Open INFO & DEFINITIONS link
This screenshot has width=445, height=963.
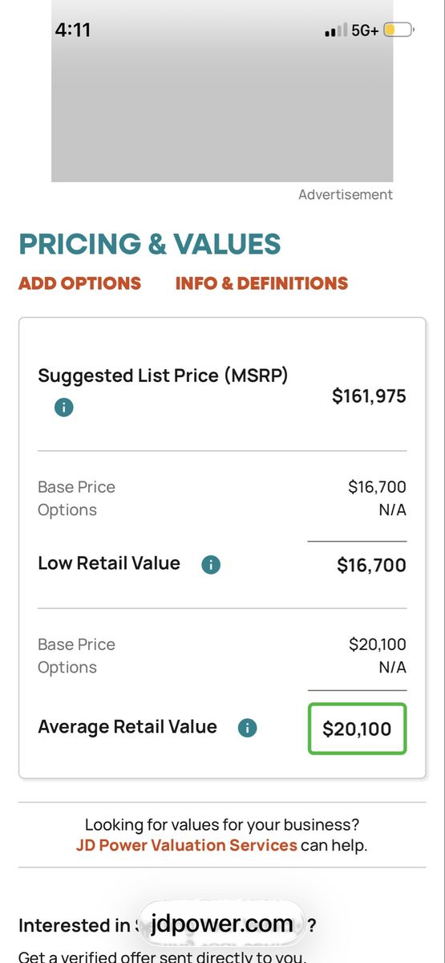pos(261,283)
